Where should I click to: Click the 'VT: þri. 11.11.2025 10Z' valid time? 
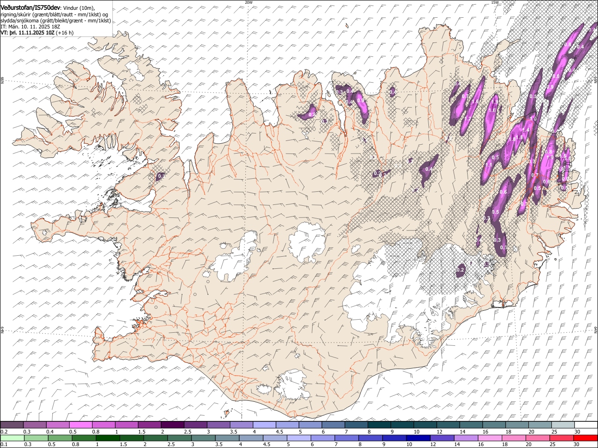pos(28,33)
